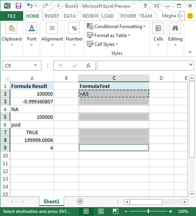Open Format as Table gallery
The height and width of the screenshot is (216, 196).
tap(108, 36)
